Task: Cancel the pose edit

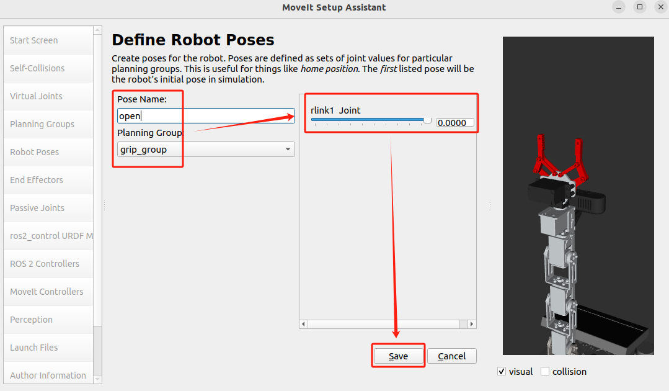Action: (452, 356)
